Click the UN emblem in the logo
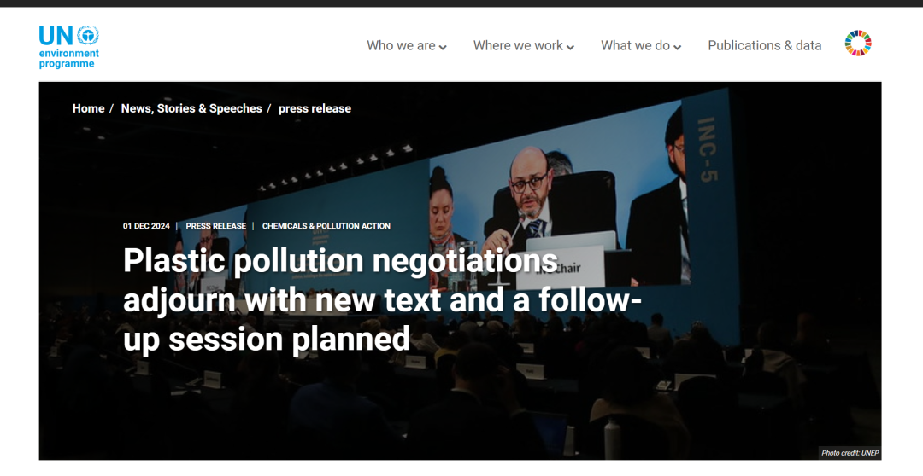The height and width of the screenshot is (476, 923). coord(88,36)
